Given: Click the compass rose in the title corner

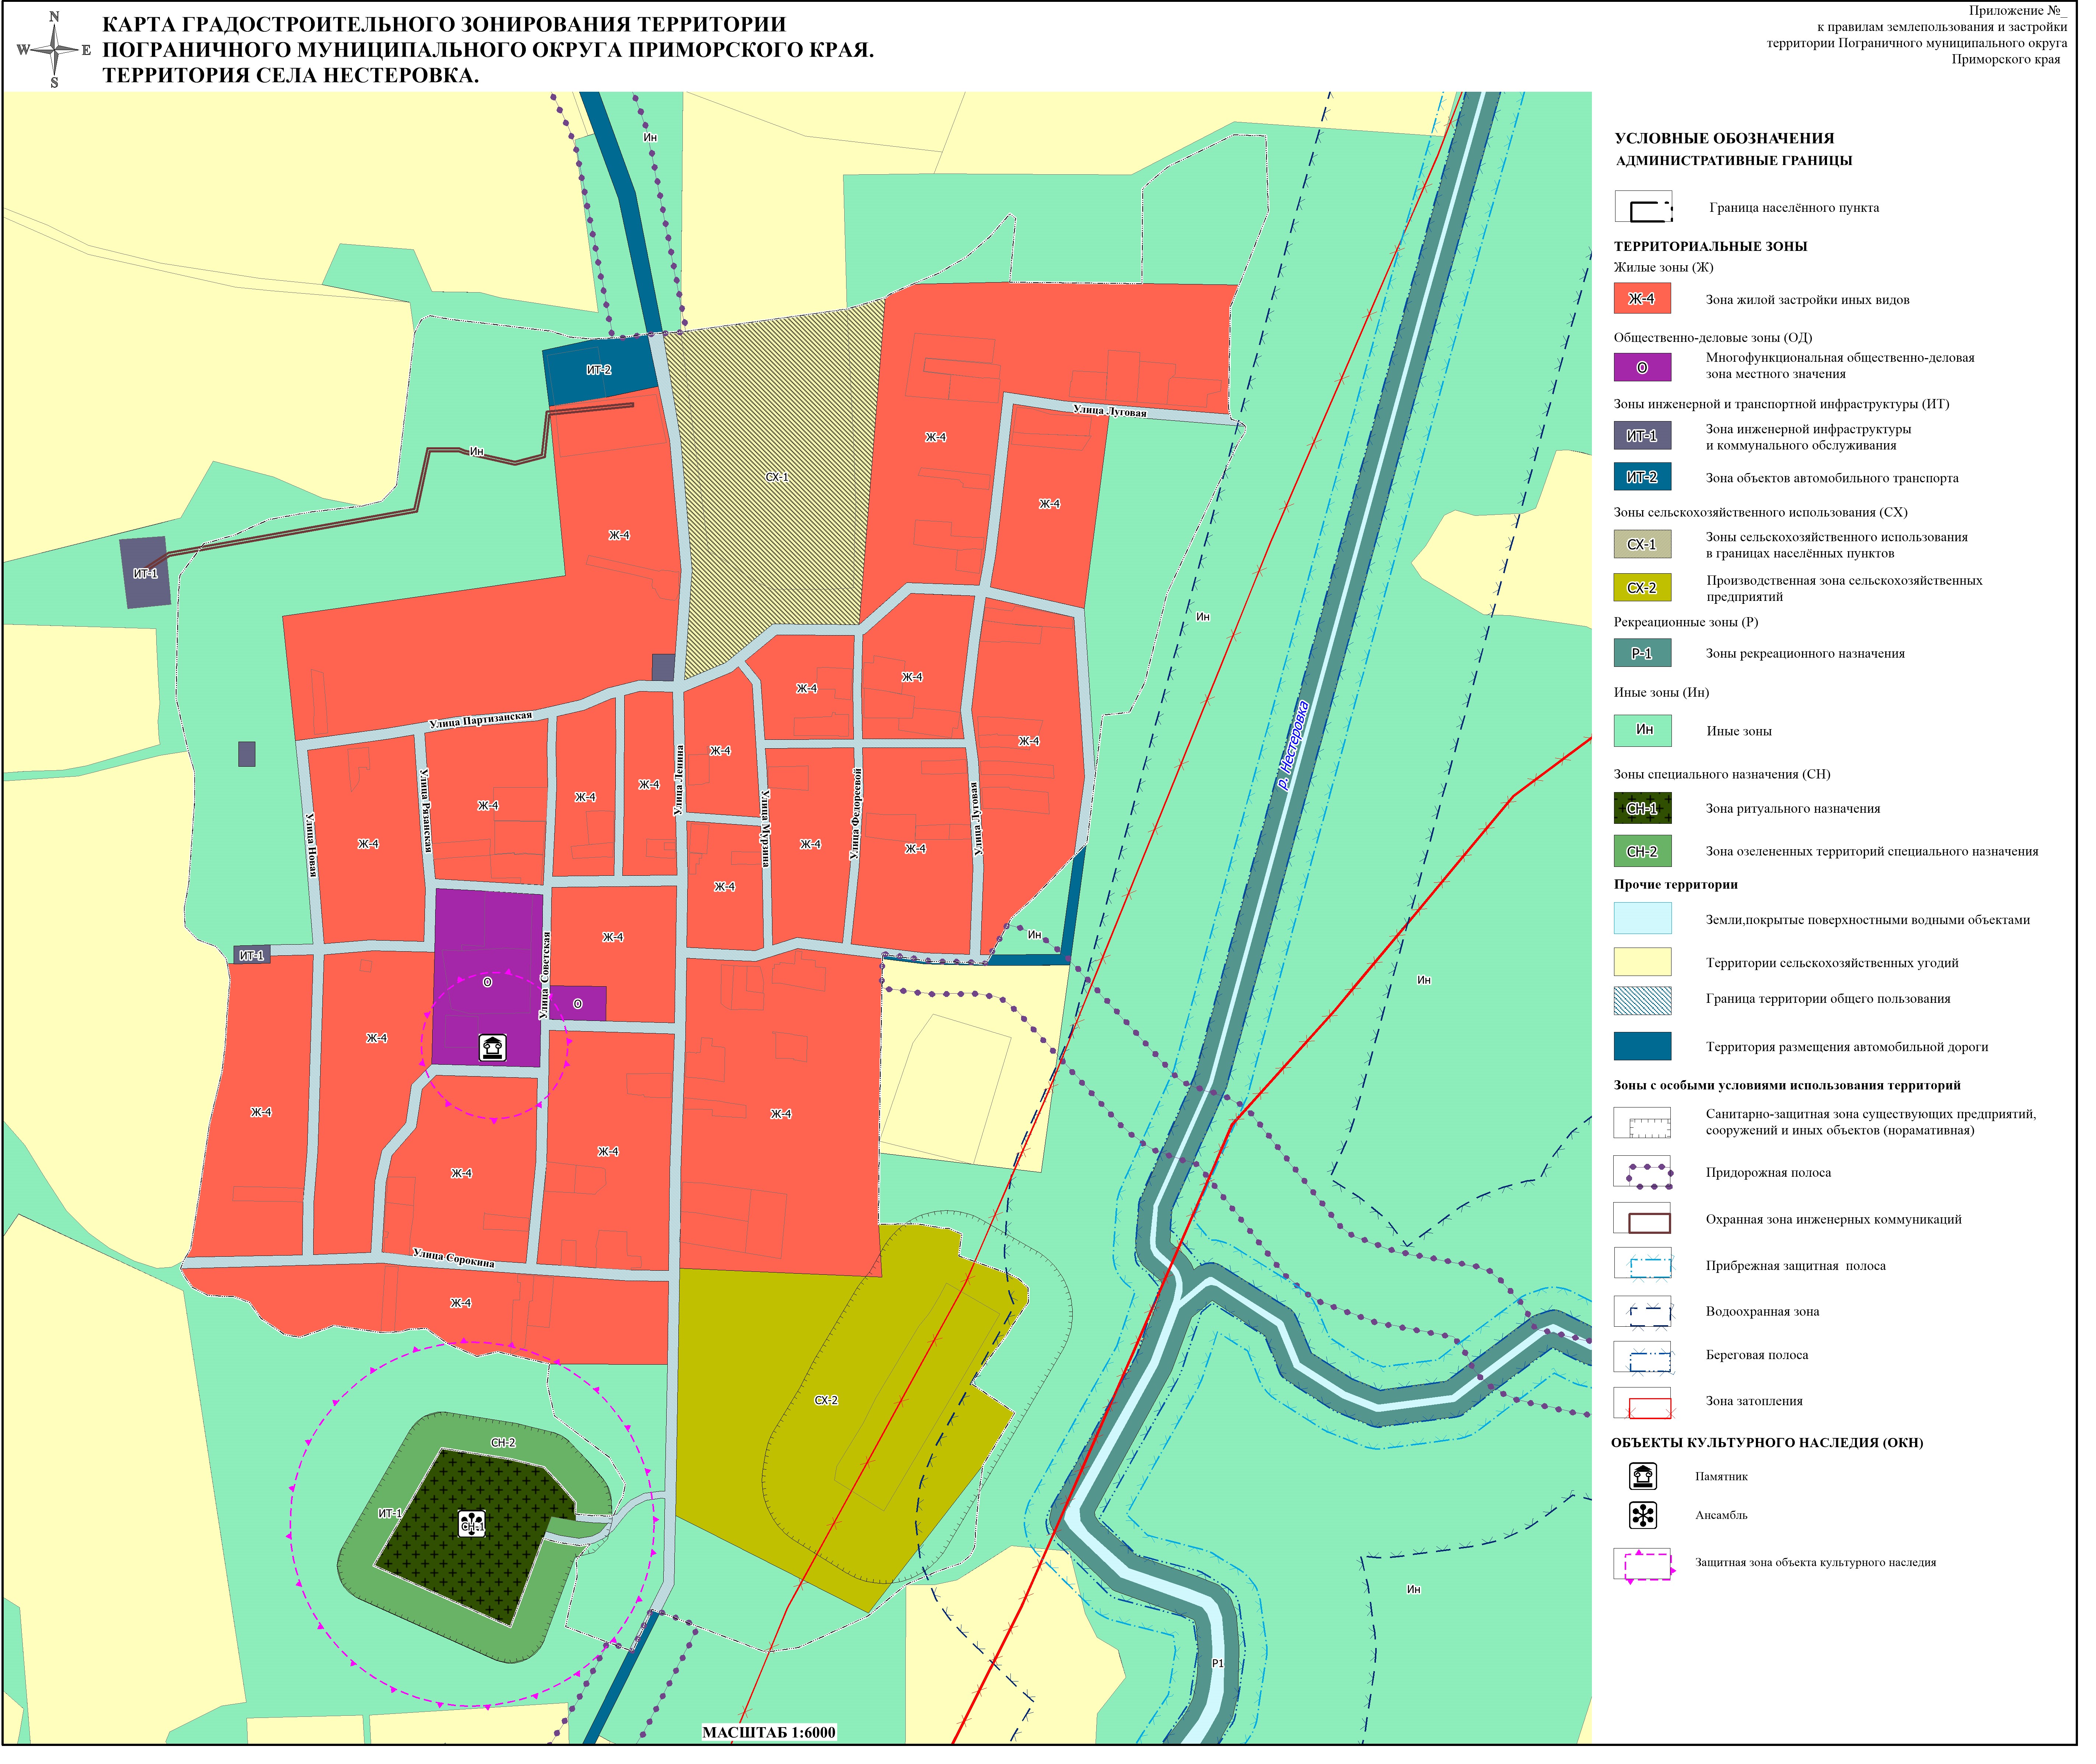Looking at the screenshot, I should pos(54,50).
